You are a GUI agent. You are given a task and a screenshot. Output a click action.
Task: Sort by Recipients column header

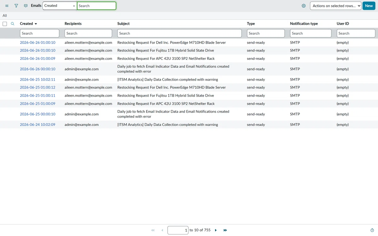[73, 24]
